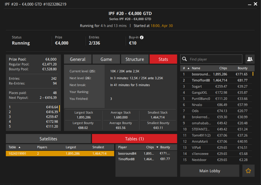The image size is (261, 185).
Task: Select player AnnaMarii row
Action: click(216, 141)
